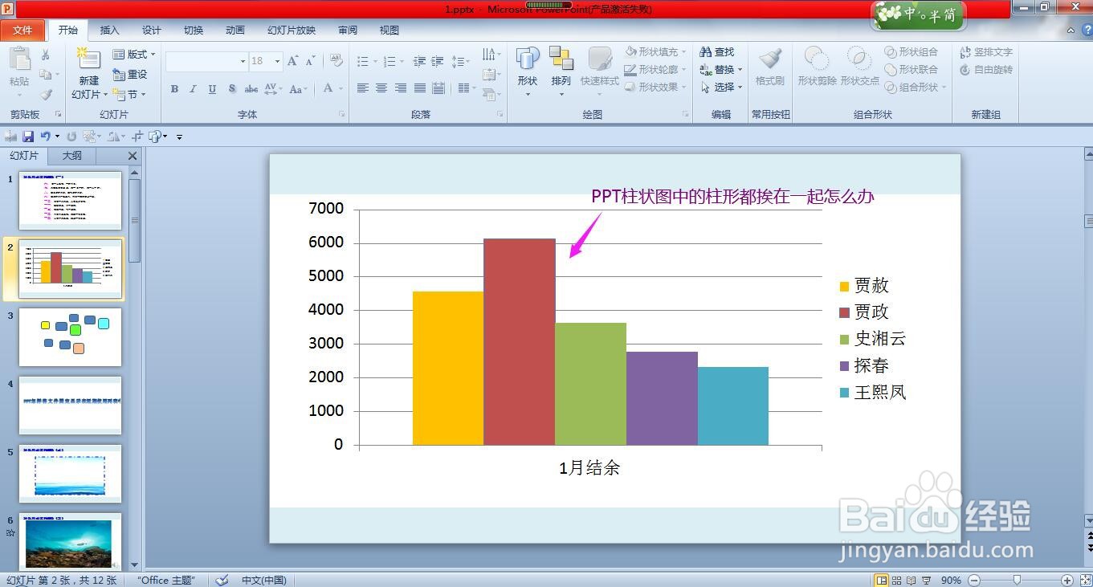This screenshot has height=587, width=1093.
Task: Open the font name dropdown
Action: coord(243,61)
